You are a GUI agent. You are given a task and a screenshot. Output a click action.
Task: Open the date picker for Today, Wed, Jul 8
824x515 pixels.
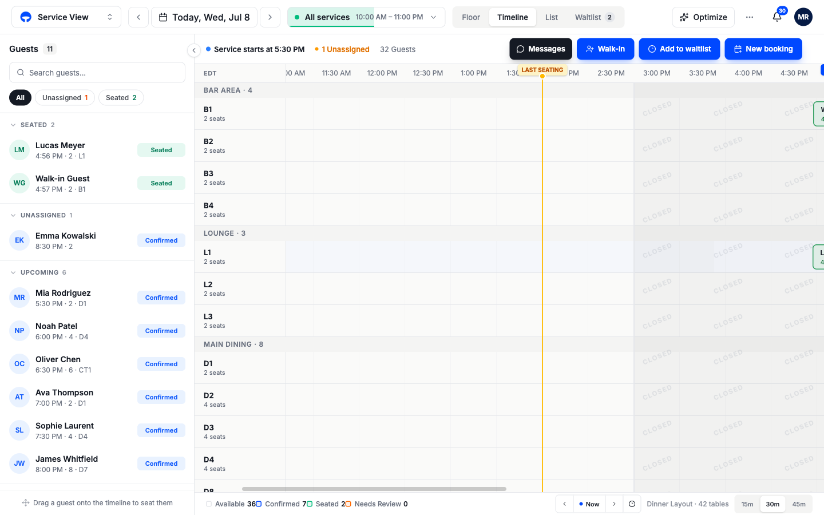[x=204, y=17]
